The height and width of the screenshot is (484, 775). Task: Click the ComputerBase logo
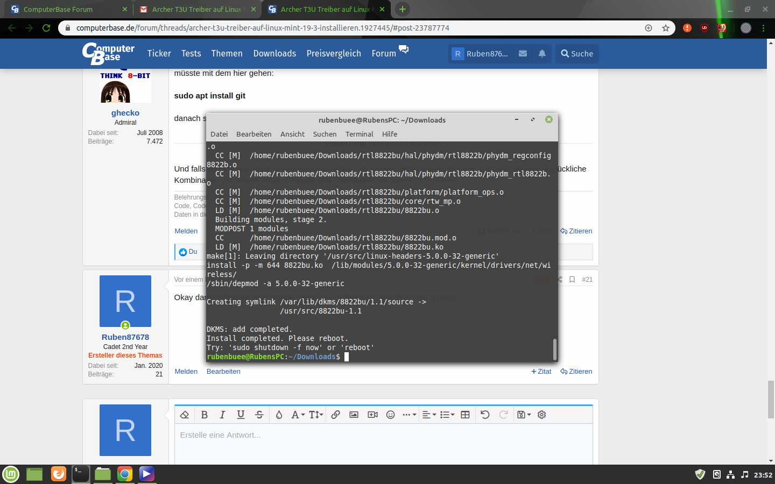click(108, 53)
